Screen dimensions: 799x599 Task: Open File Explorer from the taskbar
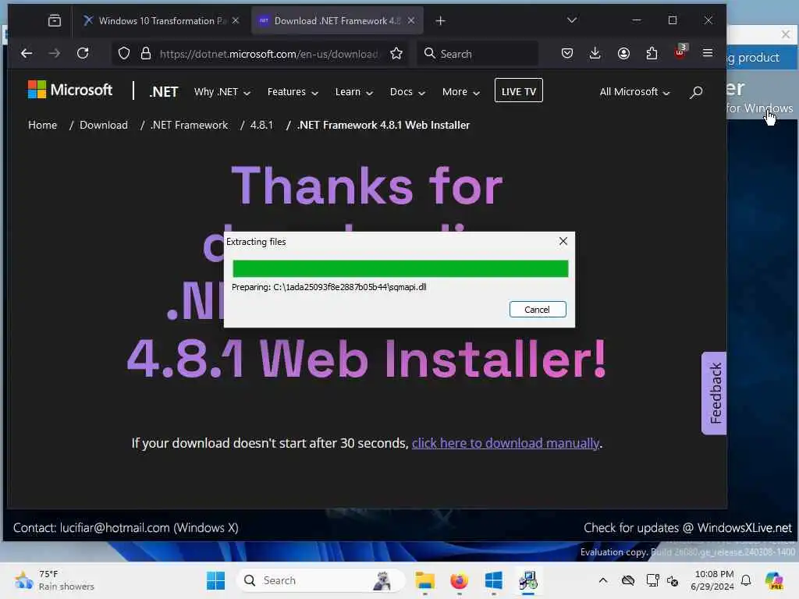point(424,580)
